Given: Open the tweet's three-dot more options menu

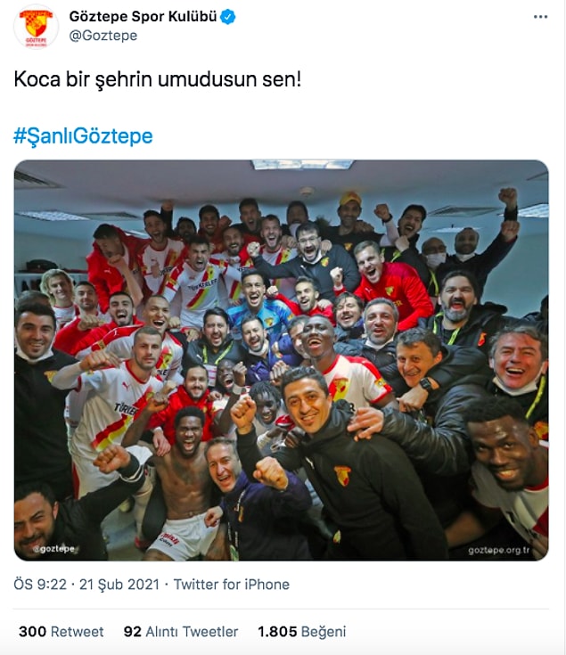Looking at the screenshot, I should coord(540,17).
